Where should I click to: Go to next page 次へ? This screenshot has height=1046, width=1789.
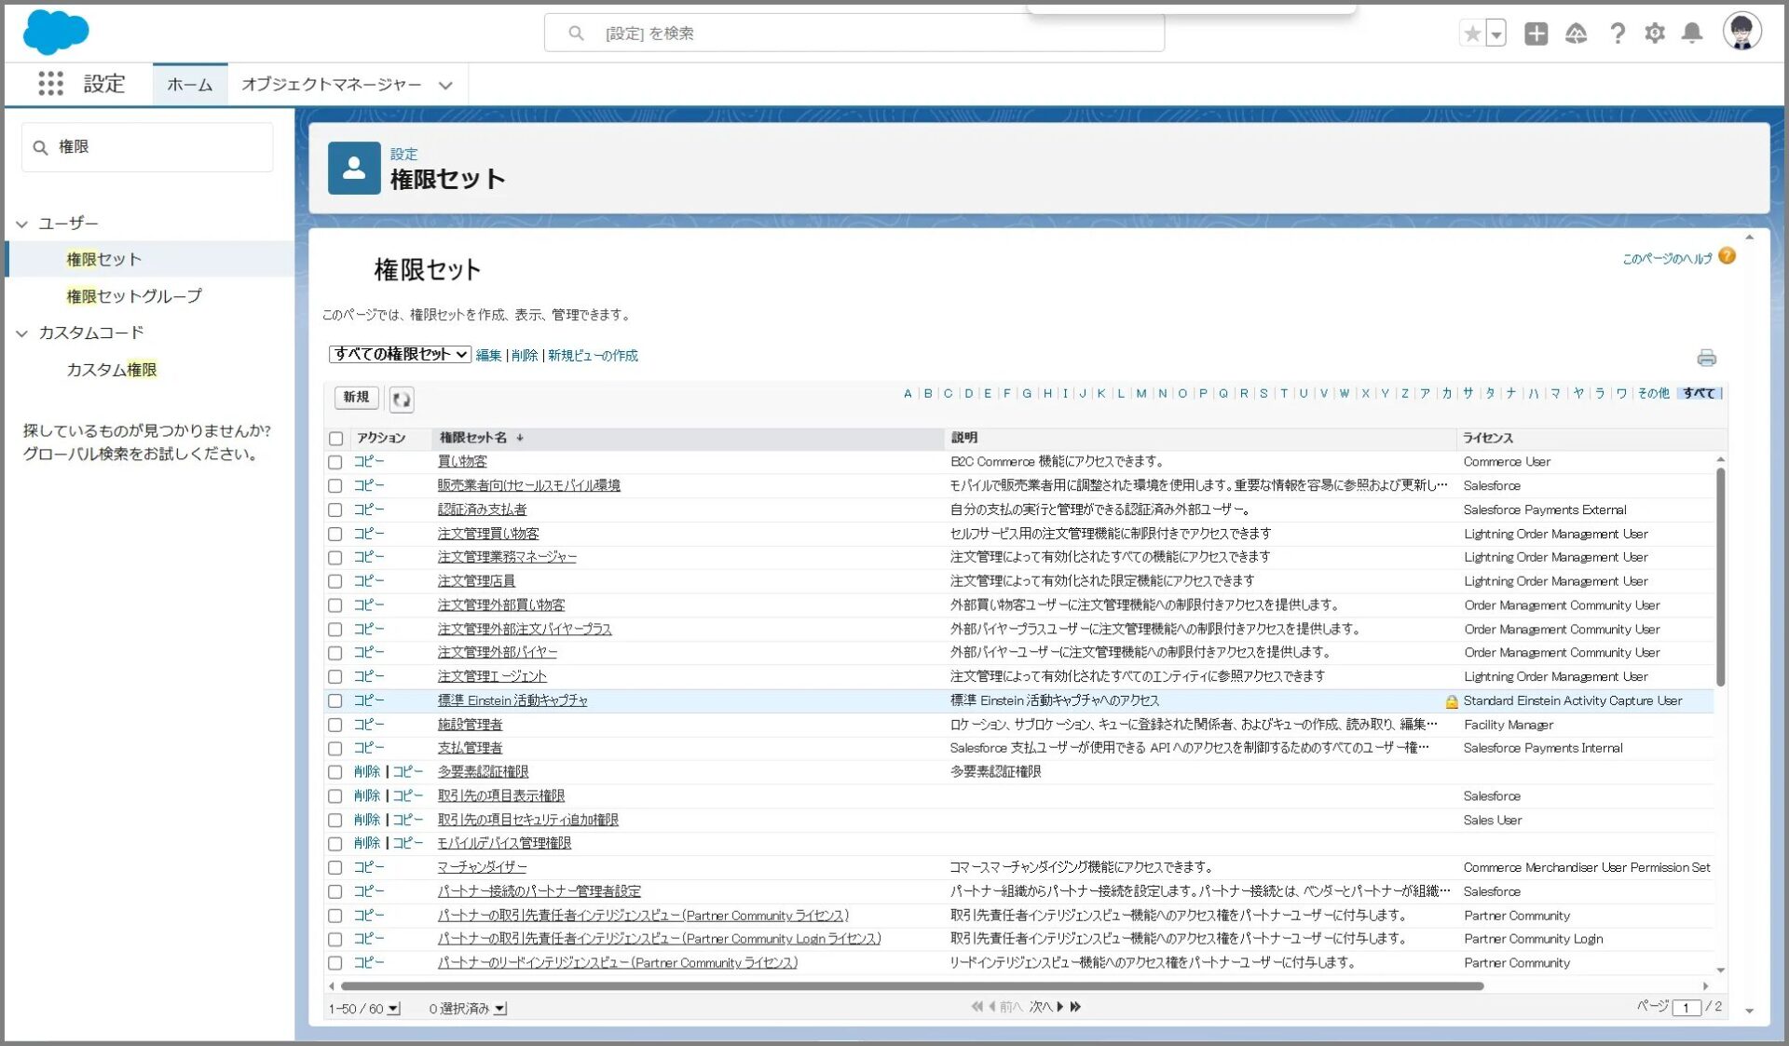(x=1046, y=1007)
